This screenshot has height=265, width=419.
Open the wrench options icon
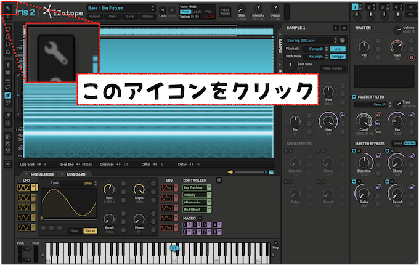8,8
